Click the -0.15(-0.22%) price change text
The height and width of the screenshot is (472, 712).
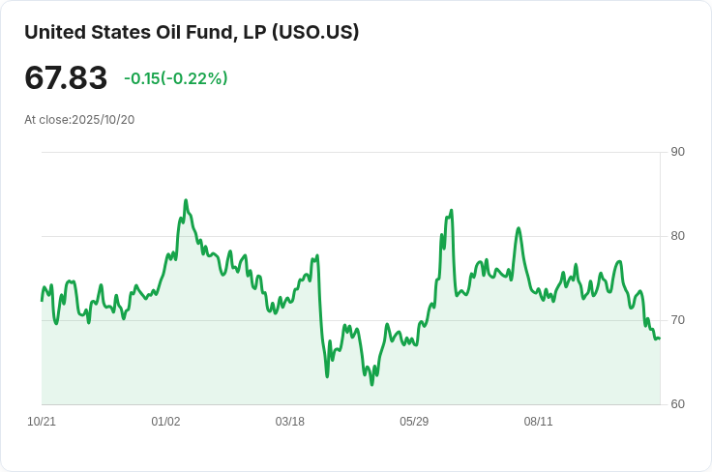[x=176, y=78]
